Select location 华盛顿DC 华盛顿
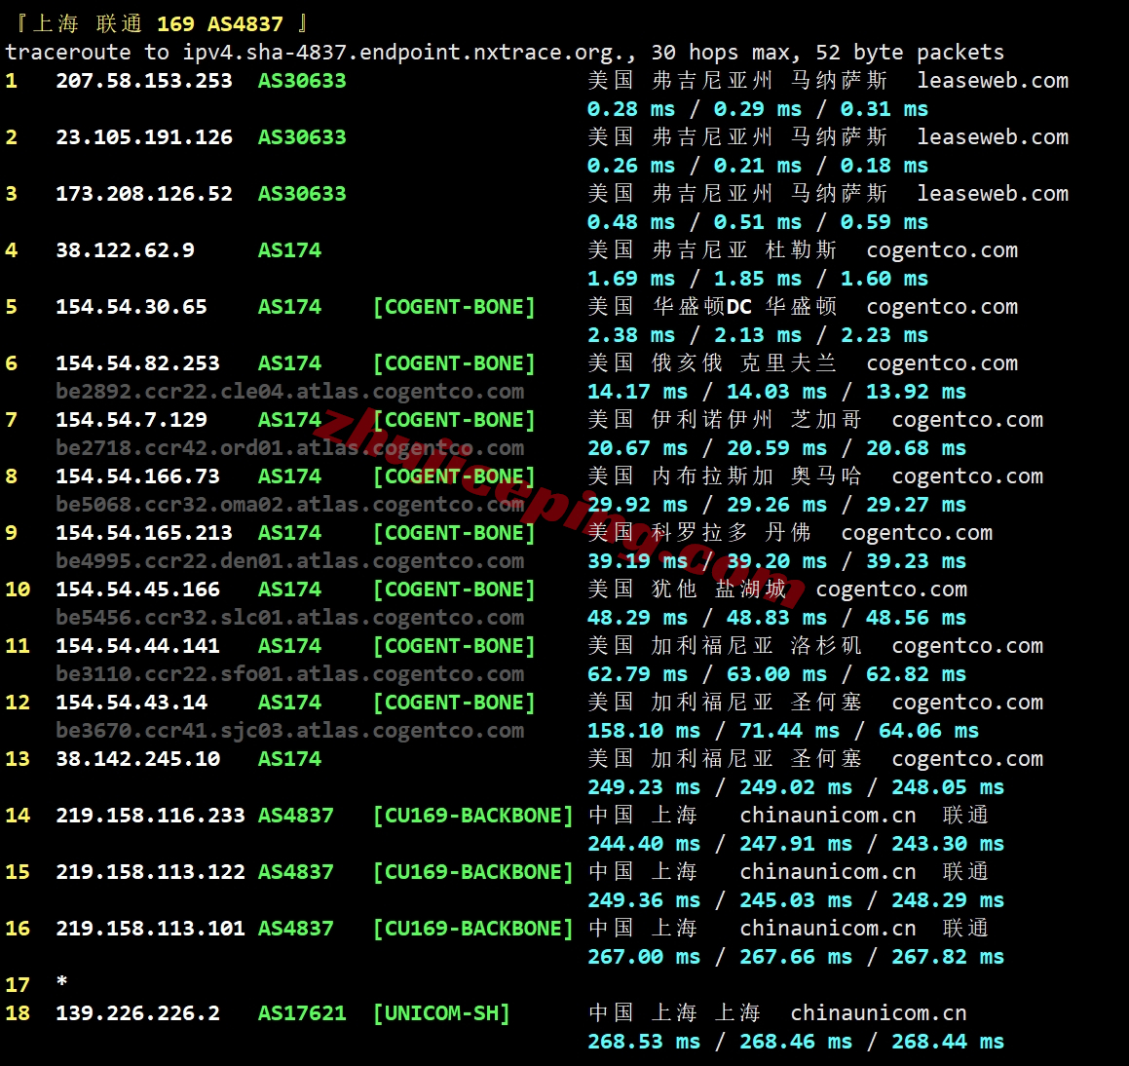 [x=744, y=307]
